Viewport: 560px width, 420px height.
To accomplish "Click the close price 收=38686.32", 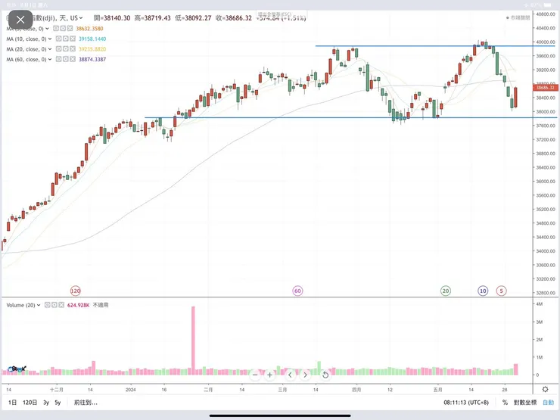I will pyautogui.click(x=234, y=18).
